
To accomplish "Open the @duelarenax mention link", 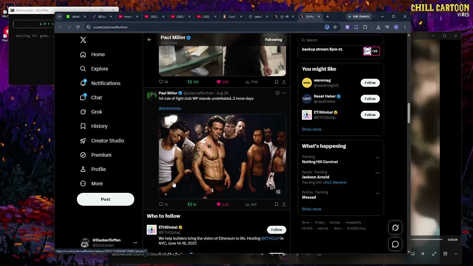I will pyautogui.click(x=170, y=108).
